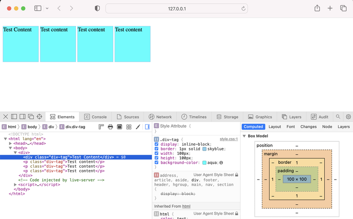Expand the head node
The height and width of the screenshot is (219, 353).
point(10,144)
